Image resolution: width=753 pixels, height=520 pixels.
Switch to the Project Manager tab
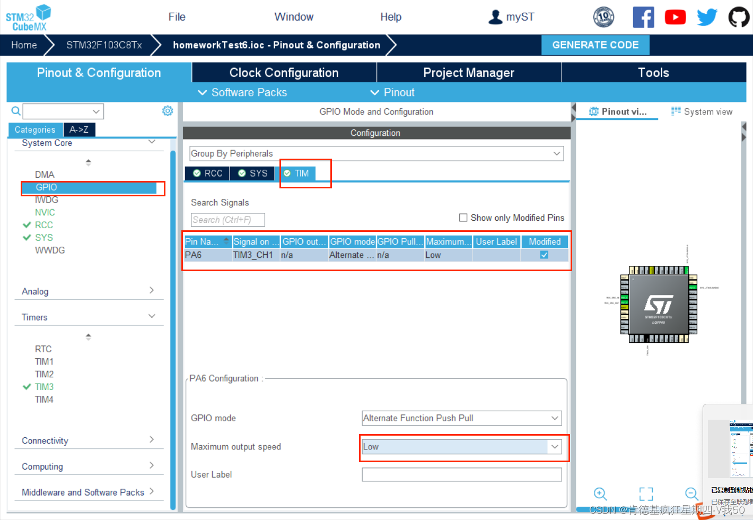[x=469, y=73]
